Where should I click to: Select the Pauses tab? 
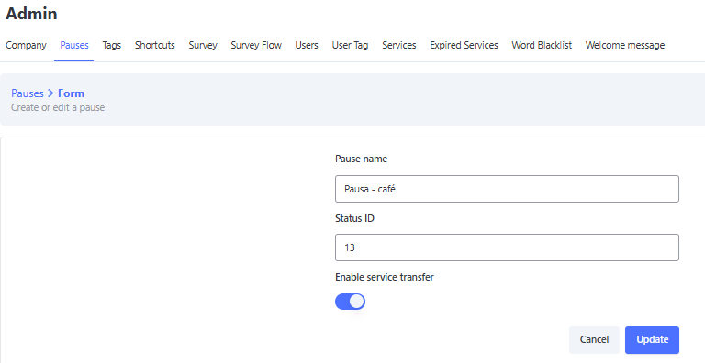coord(74,45)
